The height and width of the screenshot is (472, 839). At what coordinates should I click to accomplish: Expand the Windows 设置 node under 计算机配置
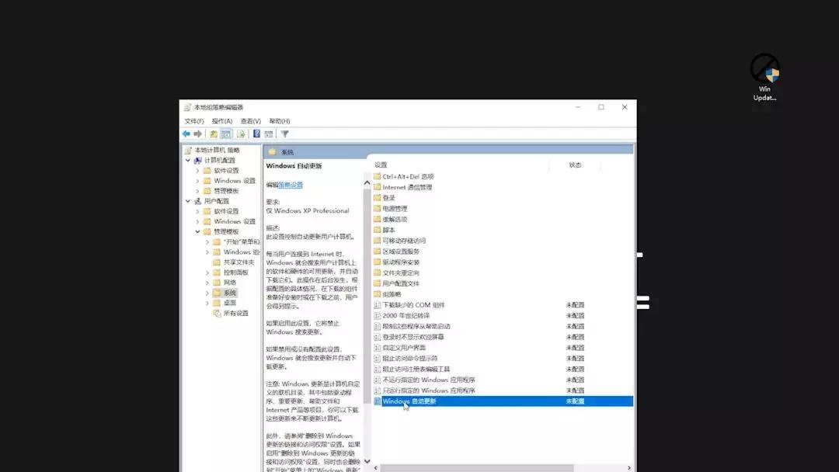196,180
